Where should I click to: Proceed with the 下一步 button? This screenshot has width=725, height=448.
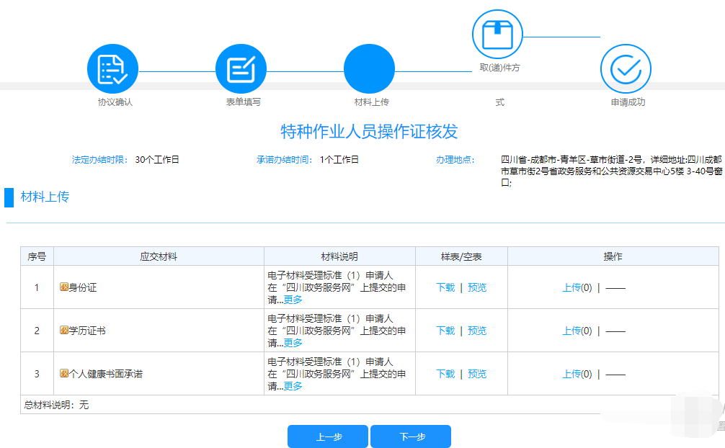(411, 436)
